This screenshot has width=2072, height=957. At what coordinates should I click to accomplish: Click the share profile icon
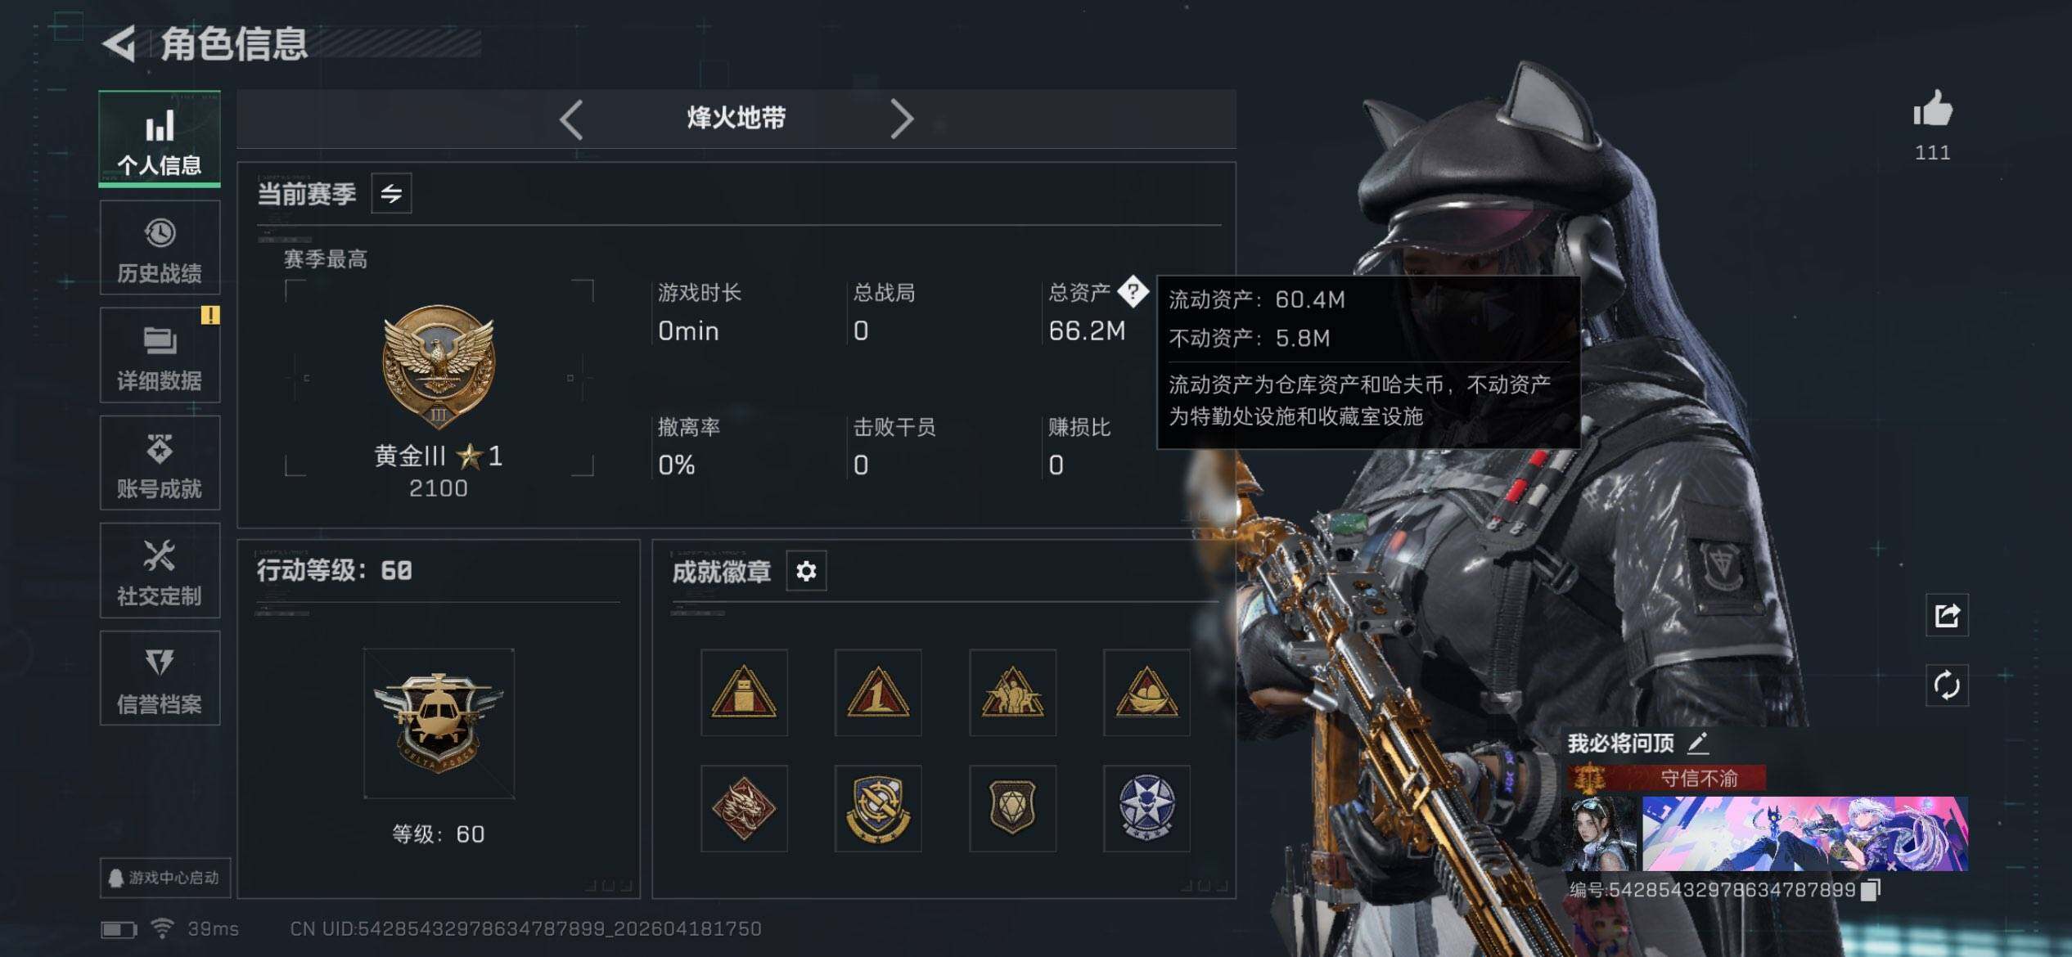pyautogui.click(x=1947, y=615)
